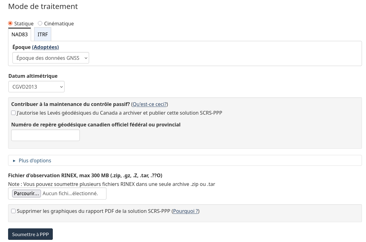Image resolution: width=366 pixels, height=242 pixels.
Task: Open the Époque des données GNSS dropdown
Action: tap(51, 58)
